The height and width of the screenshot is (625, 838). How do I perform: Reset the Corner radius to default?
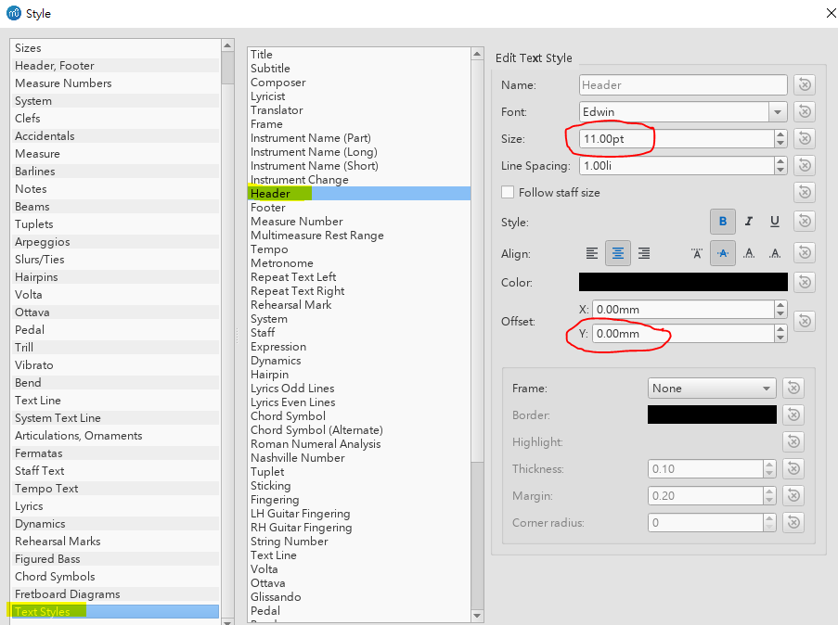point(793,522)
